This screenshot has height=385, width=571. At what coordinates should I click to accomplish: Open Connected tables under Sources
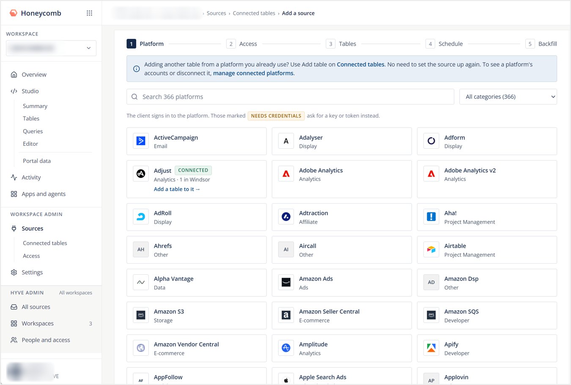tap(45, 243)
